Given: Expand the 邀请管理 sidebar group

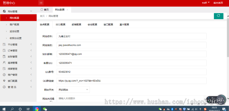Looking at the screenshot, I should [x=31, y=63].
